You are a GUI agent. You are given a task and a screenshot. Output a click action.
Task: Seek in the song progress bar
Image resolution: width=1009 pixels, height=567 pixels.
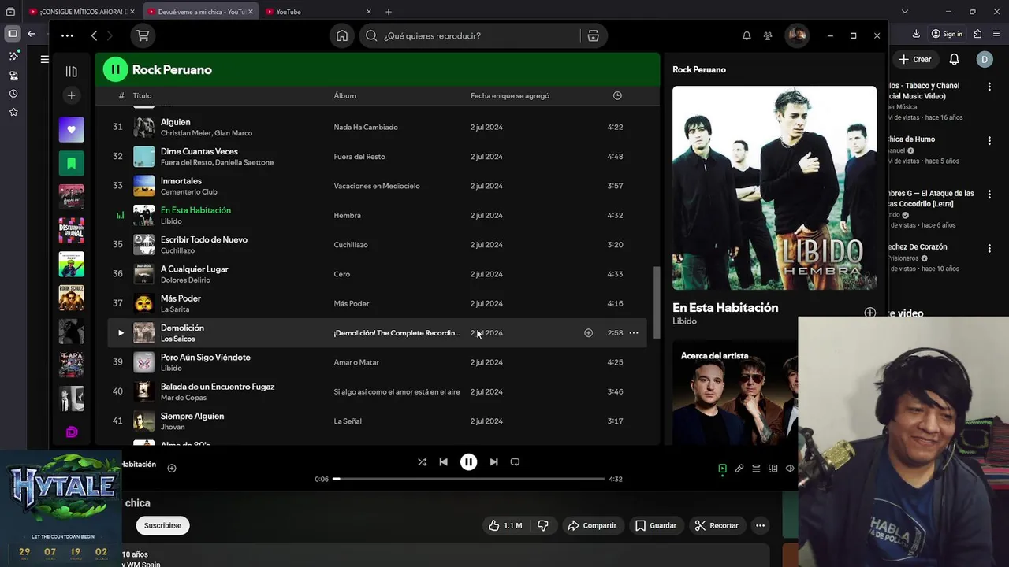click(x=468, y=479)
